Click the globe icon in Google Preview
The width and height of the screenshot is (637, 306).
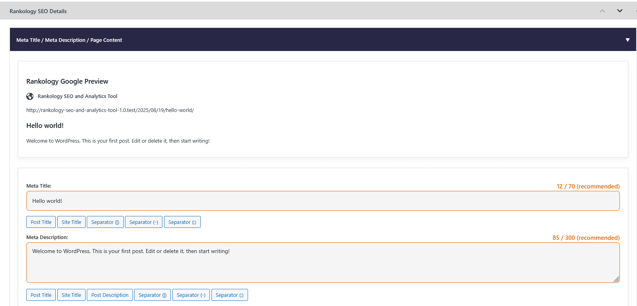point(30,96)
